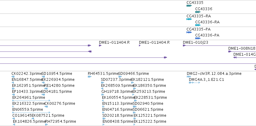The image size is (256, 126).
Task: Click the RH64531.5prime EST label
Action: pos(103,74)
